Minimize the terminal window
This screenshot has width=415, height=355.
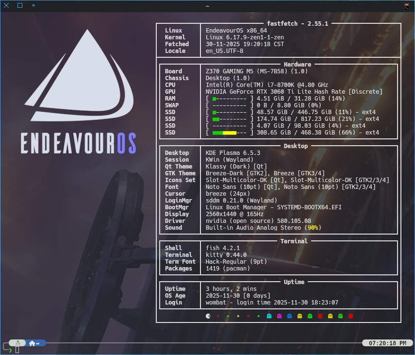point(33,6)
